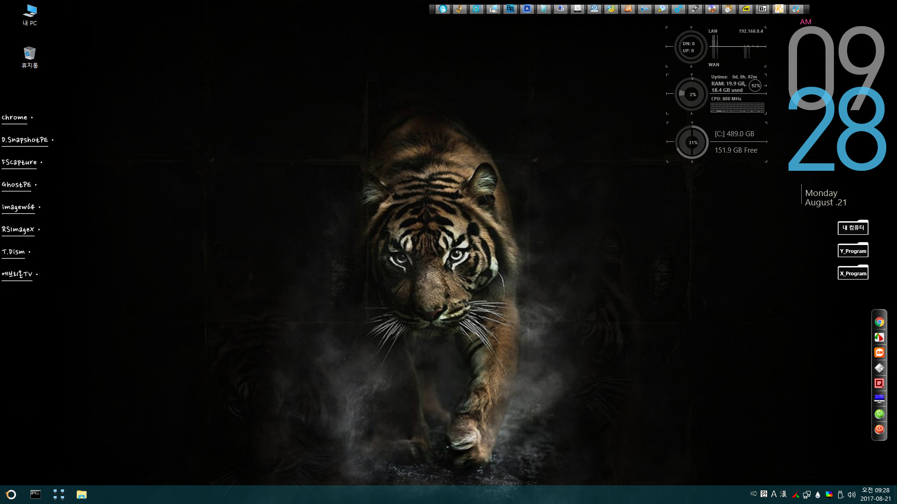Viewport: 897px width, 504px height.
Task: Open the 내 PC desktop icon
Action: (x=30, y=15)
